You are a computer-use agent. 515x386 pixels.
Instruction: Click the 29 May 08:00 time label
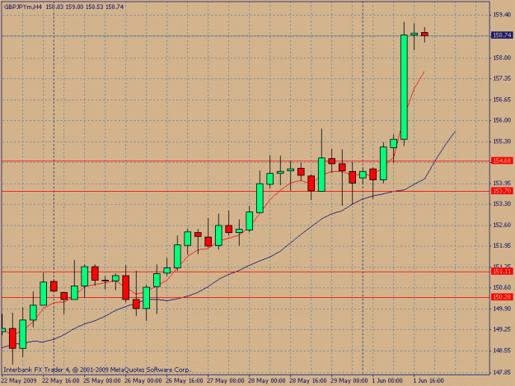349,381
